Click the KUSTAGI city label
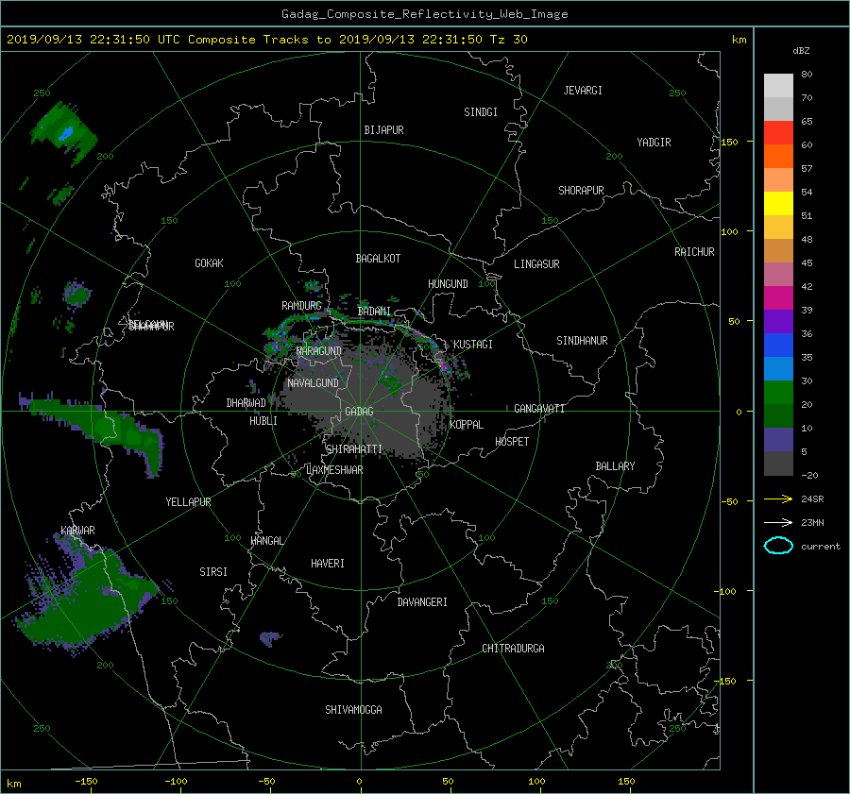This screenshot has width=850, height=794. (x=473, y=345)
